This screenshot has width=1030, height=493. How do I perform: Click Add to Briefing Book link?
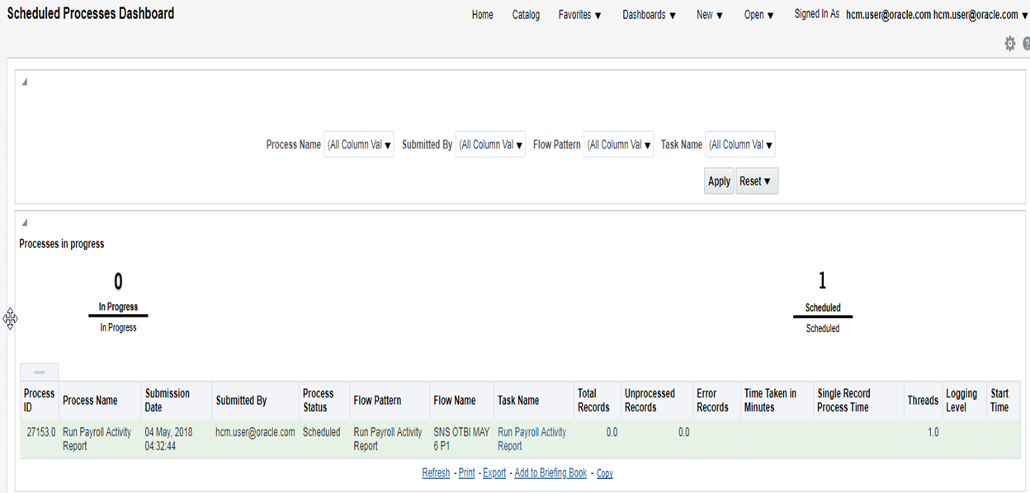click(x=550, y=473)
